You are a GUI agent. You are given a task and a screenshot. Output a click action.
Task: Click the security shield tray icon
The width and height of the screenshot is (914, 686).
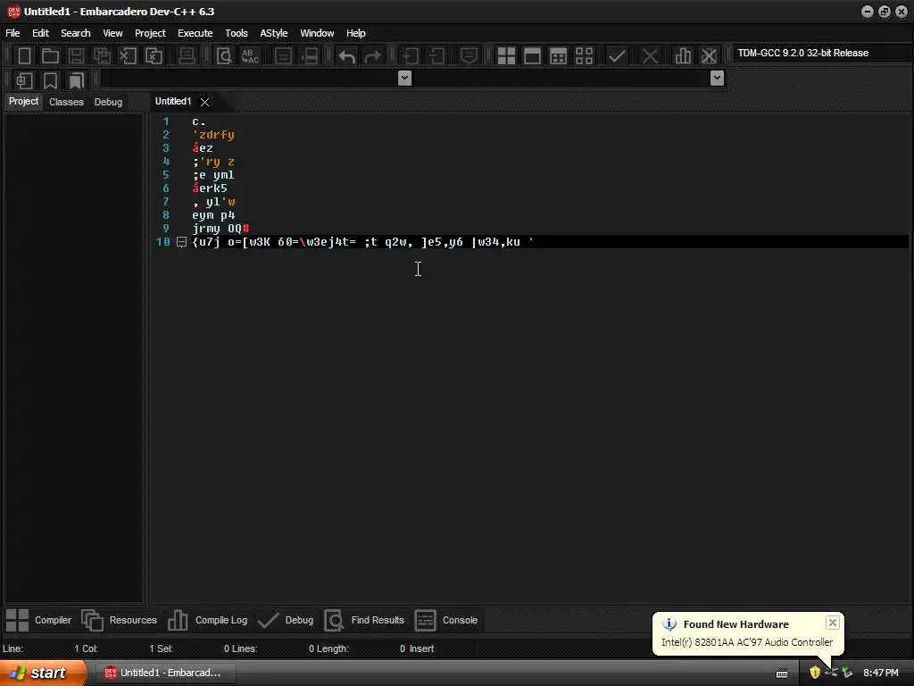coord(815,673)
